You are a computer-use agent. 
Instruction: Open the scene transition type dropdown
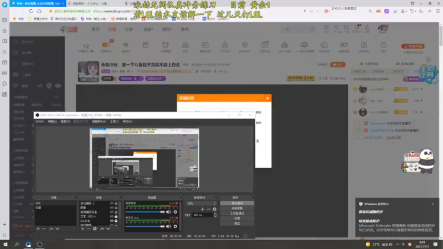pos(201,203)
